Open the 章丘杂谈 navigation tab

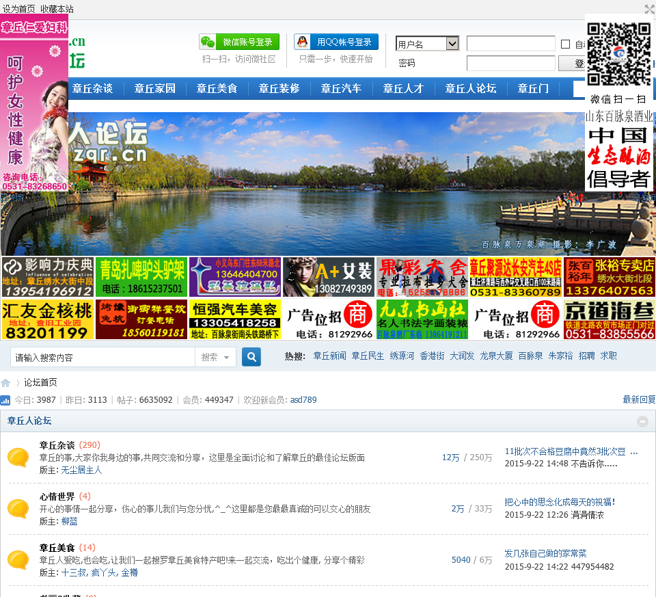tap(92, 88)
